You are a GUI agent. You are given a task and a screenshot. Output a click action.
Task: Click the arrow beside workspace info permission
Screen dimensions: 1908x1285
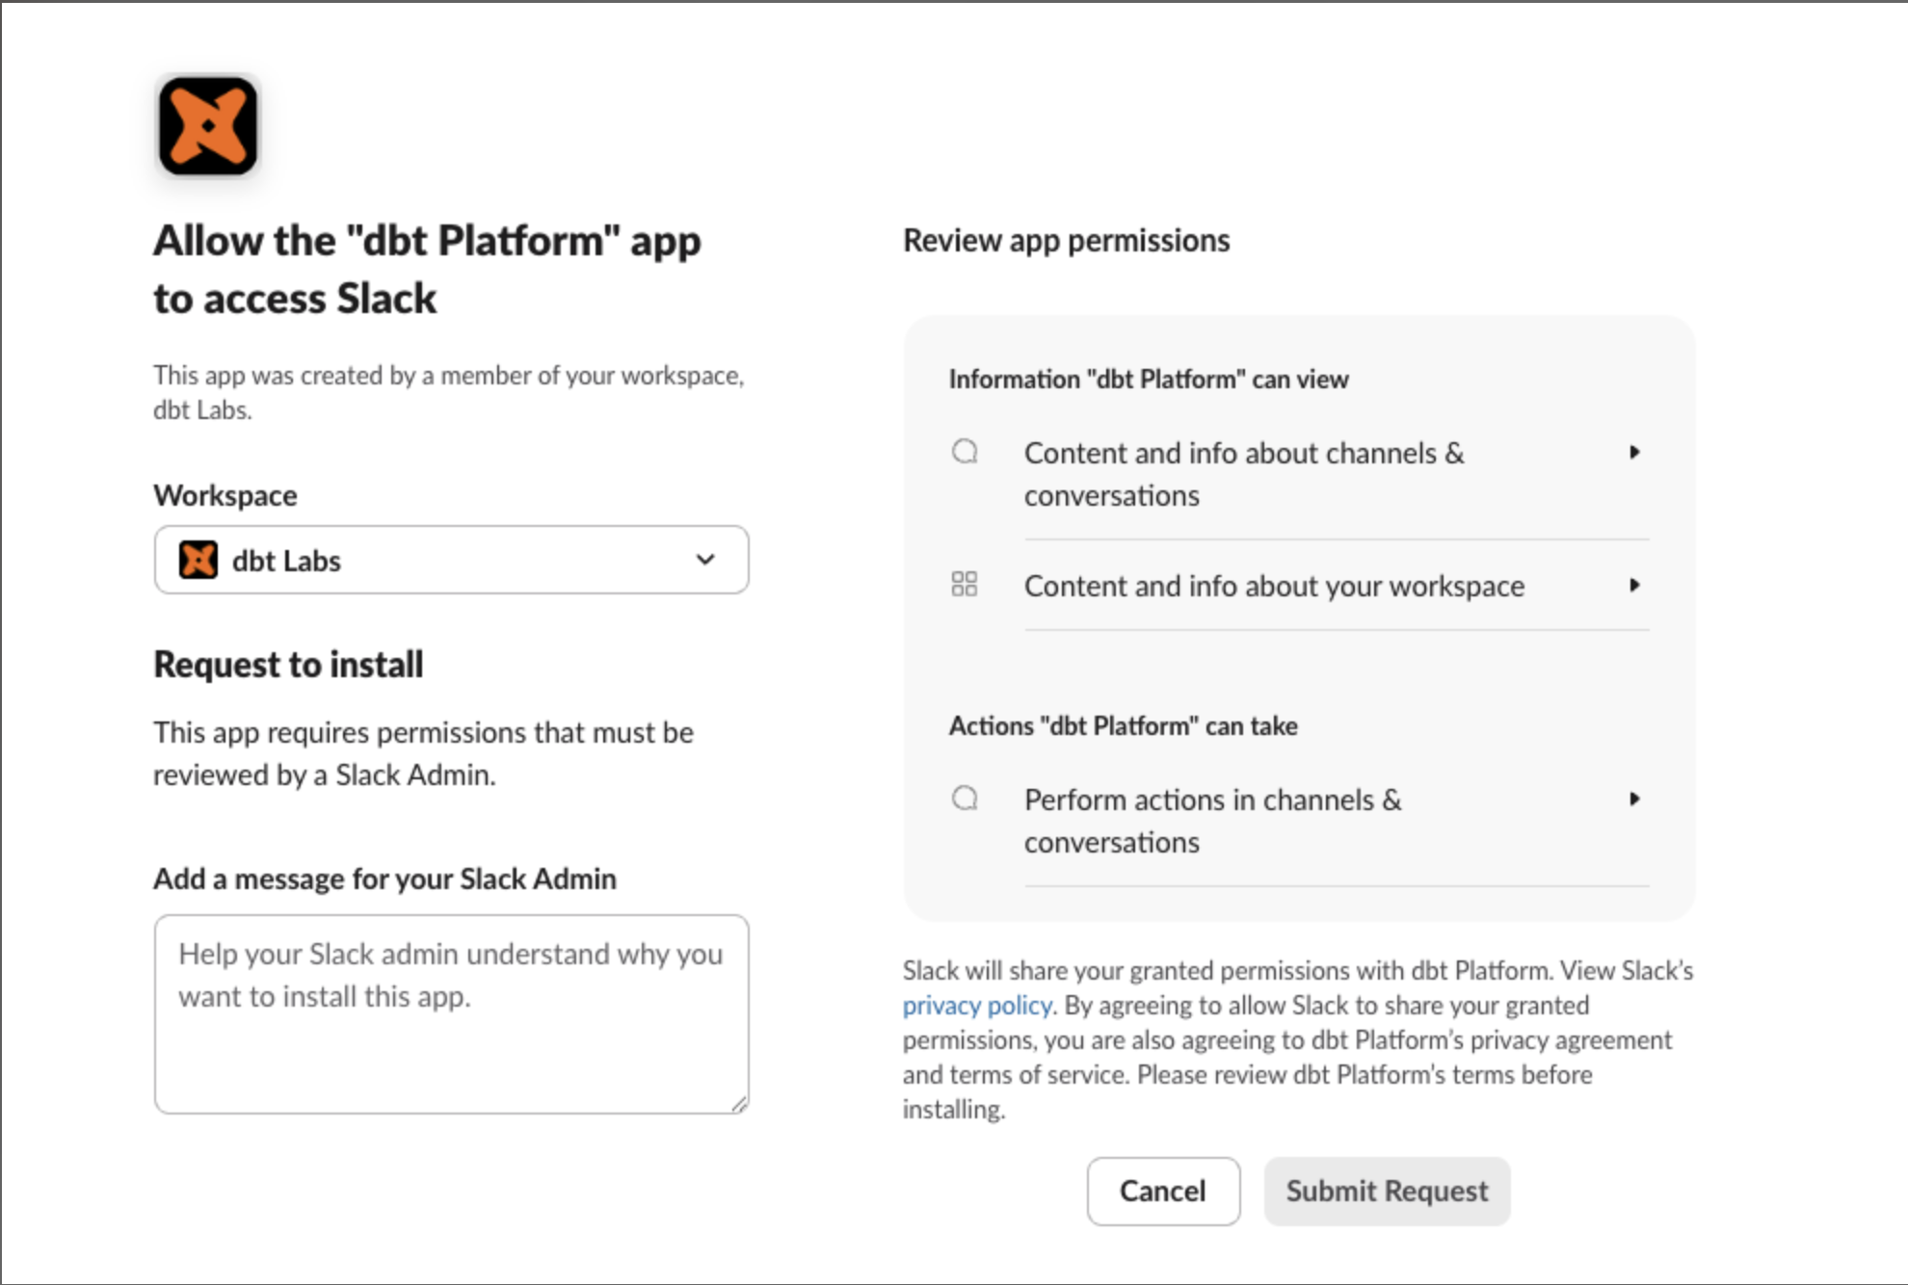click(x=1635, y=585)
